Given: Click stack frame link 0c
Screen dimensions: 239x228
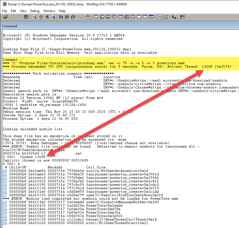Looking at the screenshot, I should 5,216.
